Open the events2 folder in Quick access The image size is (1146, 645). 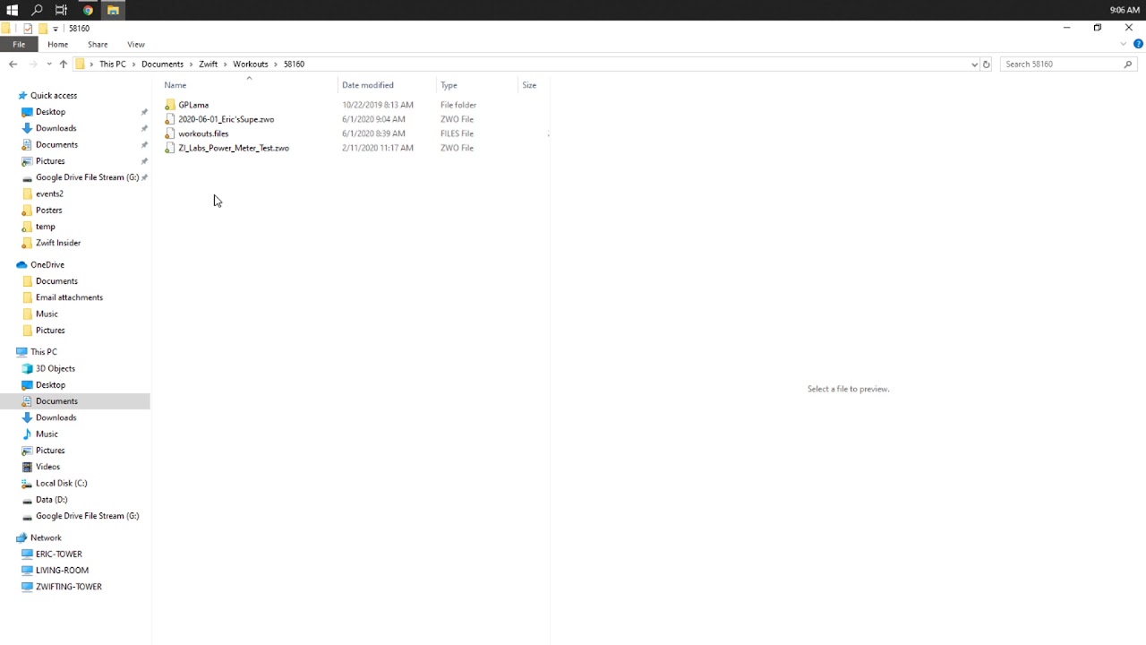point(49,193)
